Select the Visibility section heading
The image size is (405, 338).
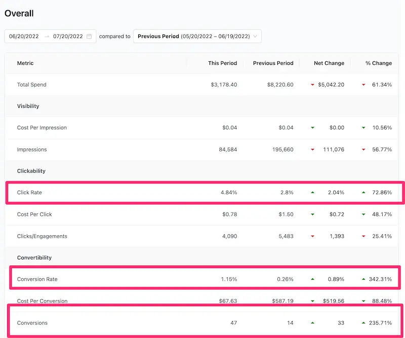point(28,106)
